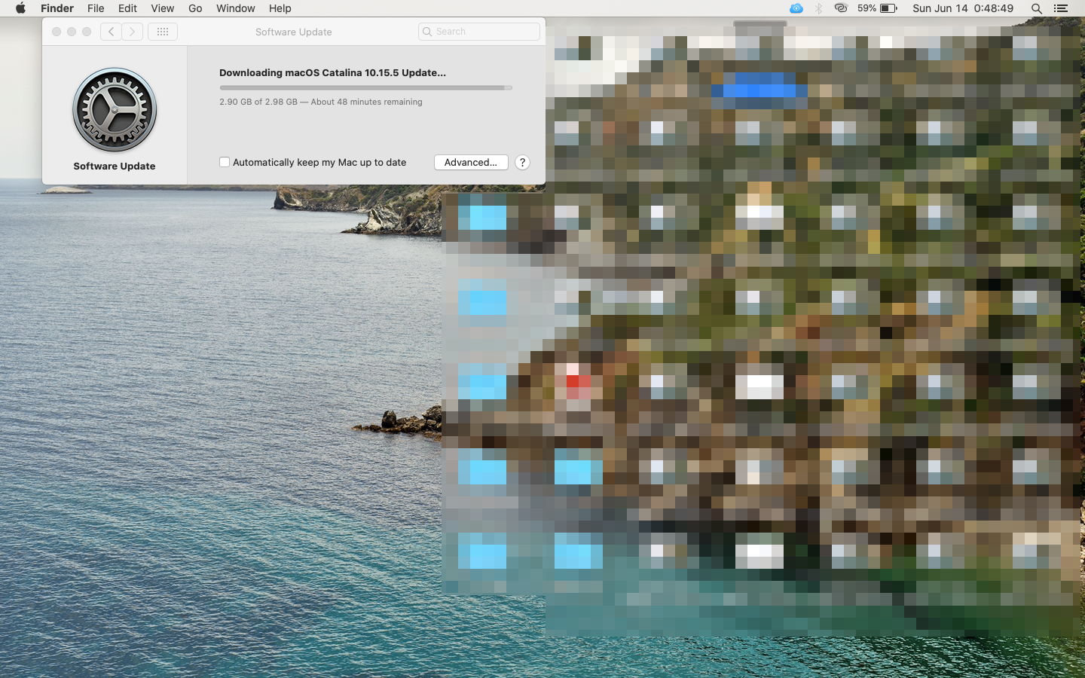Click the macOS Catalina download progress bar

click(365, 87)
